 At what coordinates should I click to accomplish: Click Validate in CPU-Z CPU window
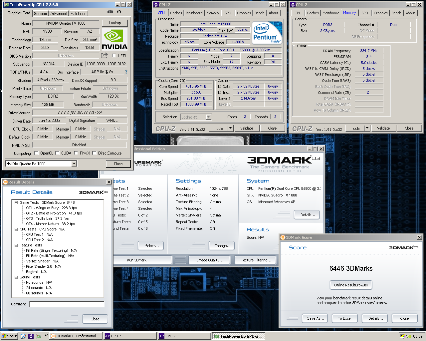(247, 128)
